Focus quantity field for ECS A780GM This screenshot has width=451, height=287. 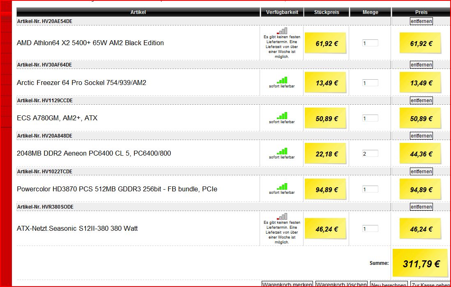pyautogui.click(x=370, y=118)
